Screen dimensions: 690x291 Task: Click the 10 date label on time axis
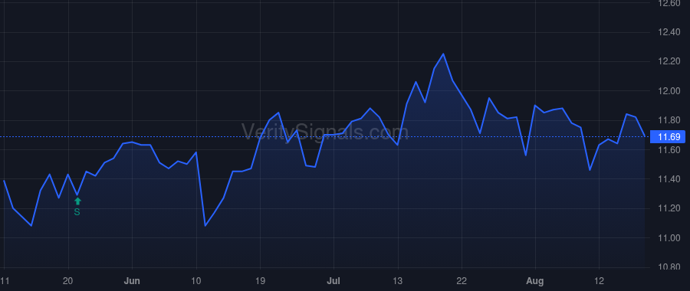pyautogui.click(x=195, y=281)
